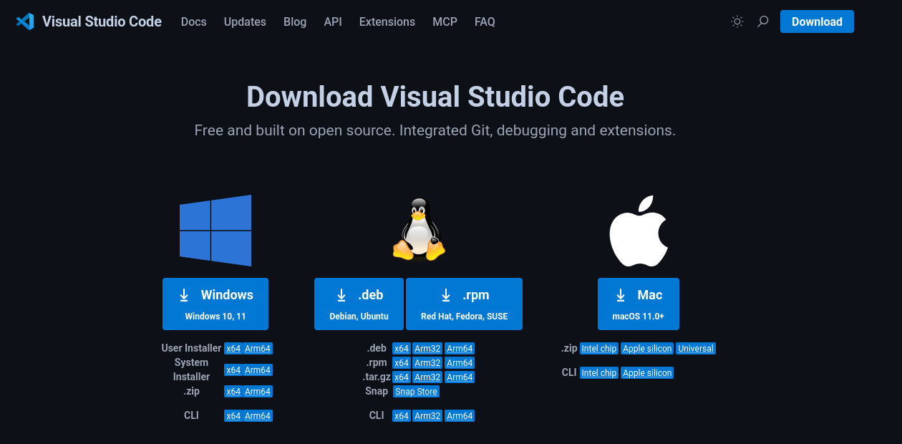Select Windows User Installer Arm64 link
Viewport: 902px width, 444px height.
[258, 349]
